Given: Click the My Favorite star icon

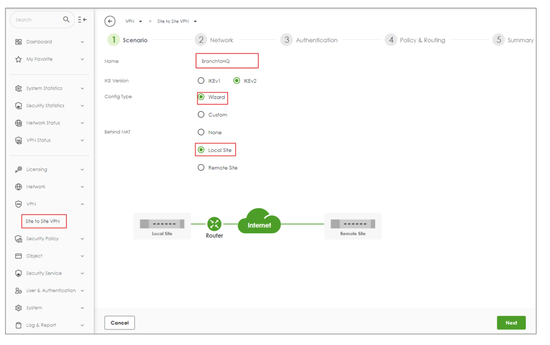Looking at the screenshot, I should click(19, 59).
